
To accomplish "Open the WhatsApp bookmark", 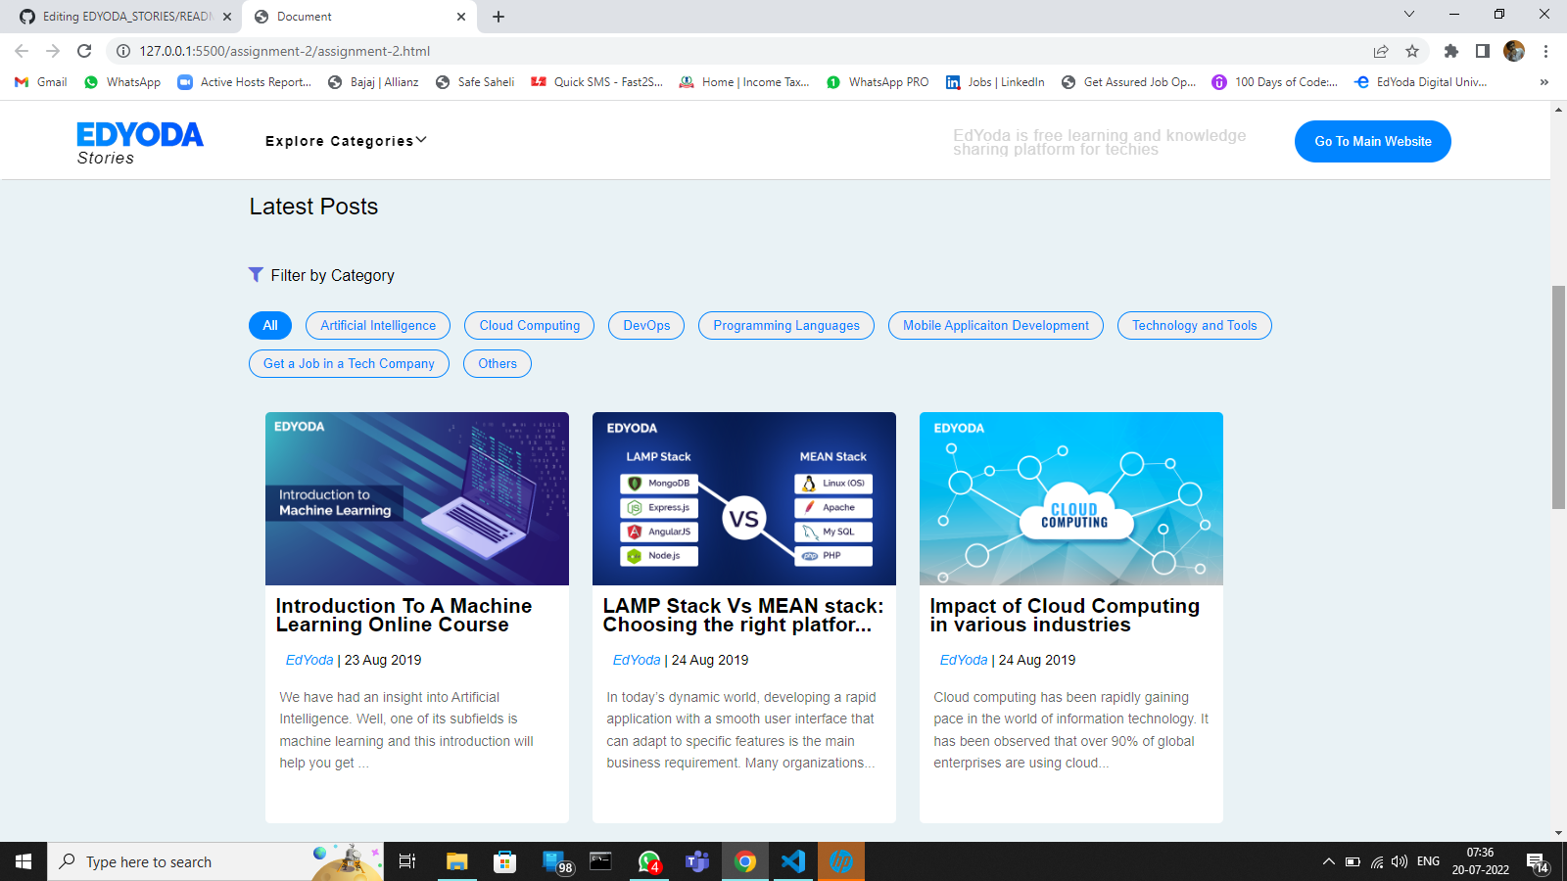I will pos(121,82).
